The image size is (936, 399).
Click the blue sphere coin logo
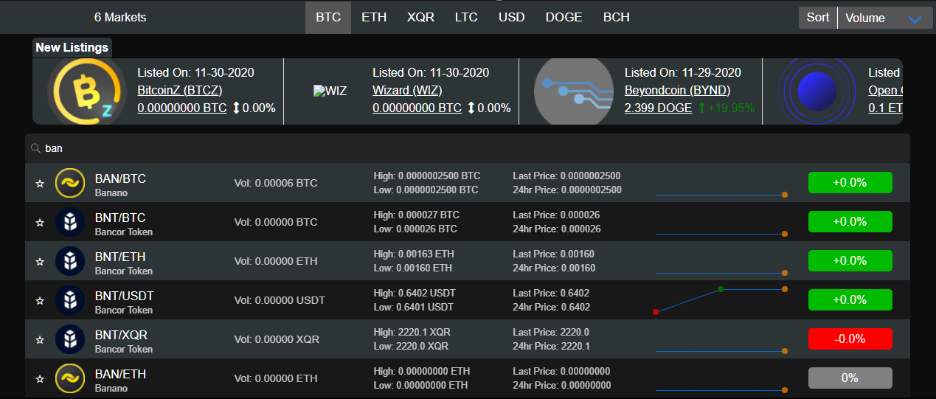coord(817,91)
